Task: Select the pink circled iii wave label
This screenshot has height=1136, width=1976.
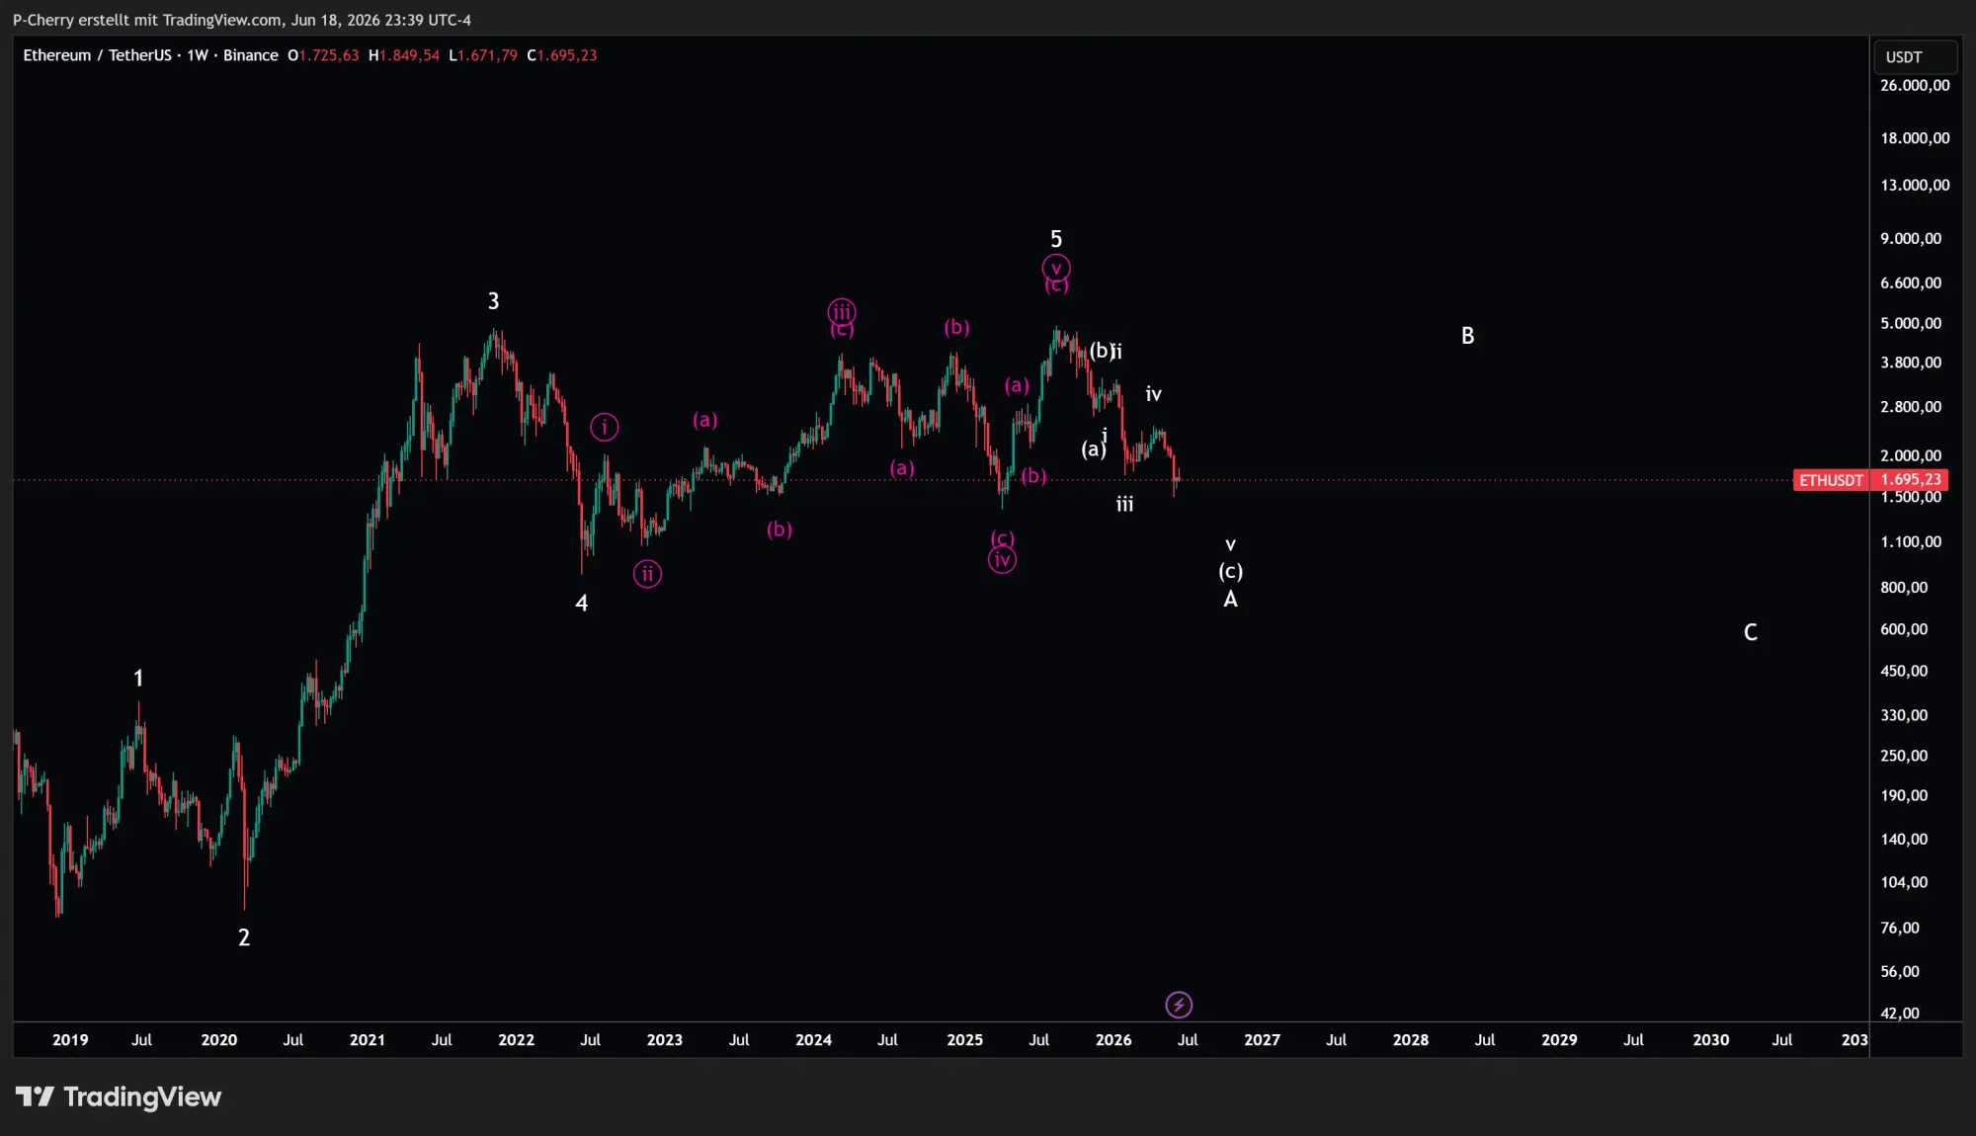Action: 842,312
